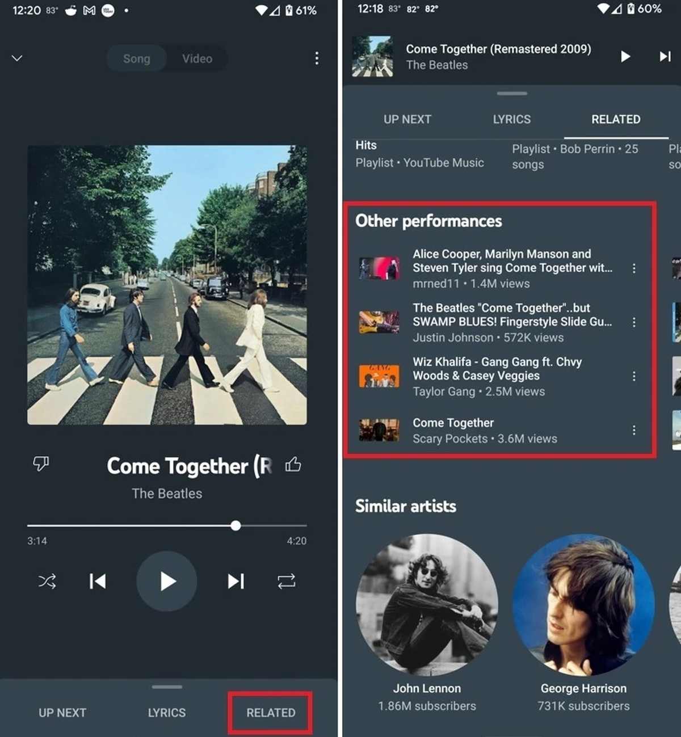
Task: Toggle shuffle mode
Action: 47,581
